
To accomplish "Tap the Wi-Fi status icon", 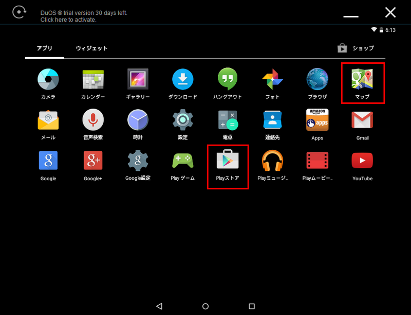I will point(374,29).
